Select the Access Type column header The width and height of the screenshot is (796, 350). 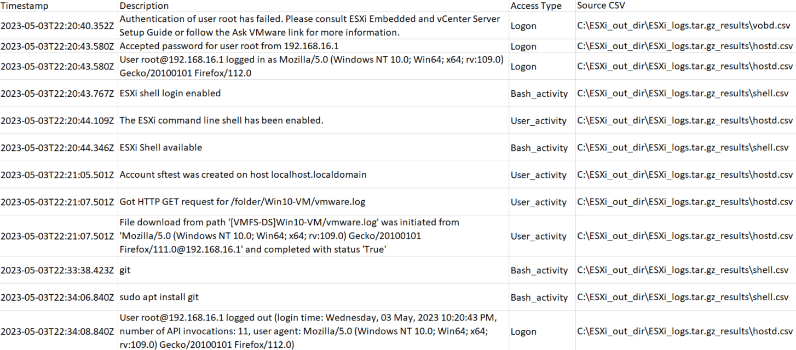pos(536,6)
